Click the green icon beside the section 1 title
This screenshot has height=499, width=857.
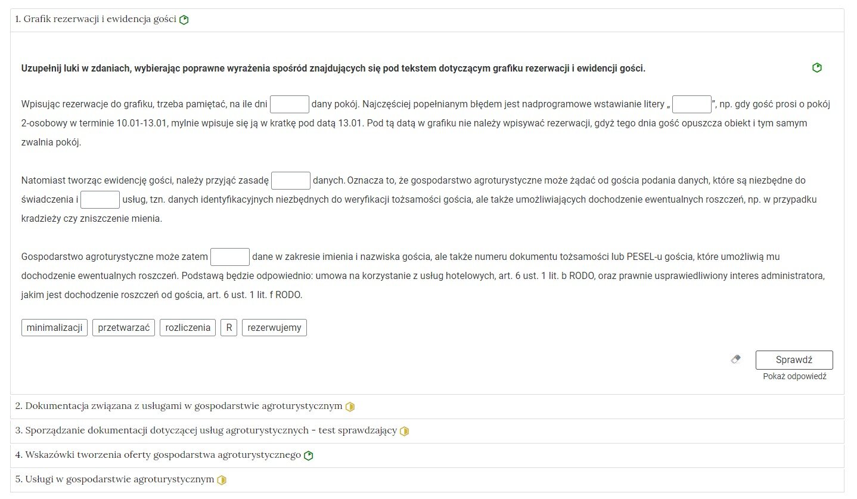tap(184, 20)
